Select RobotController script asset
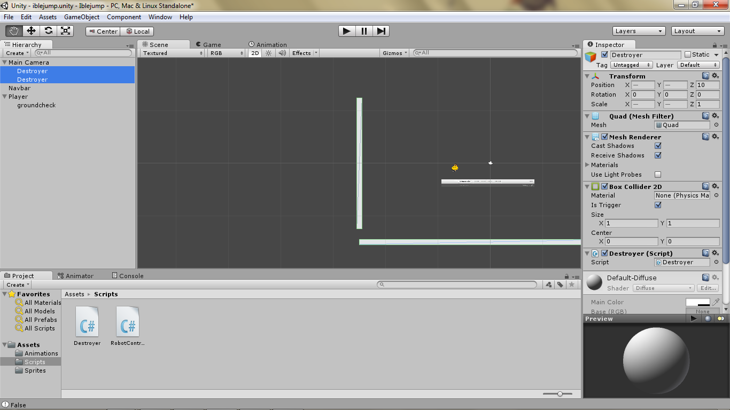The height and width of the screenshot is (410, 730). tap(128, 326)
